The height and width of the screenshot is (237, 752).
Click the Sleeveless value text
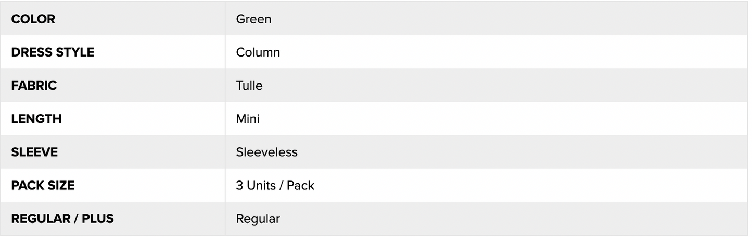(266, 152)
